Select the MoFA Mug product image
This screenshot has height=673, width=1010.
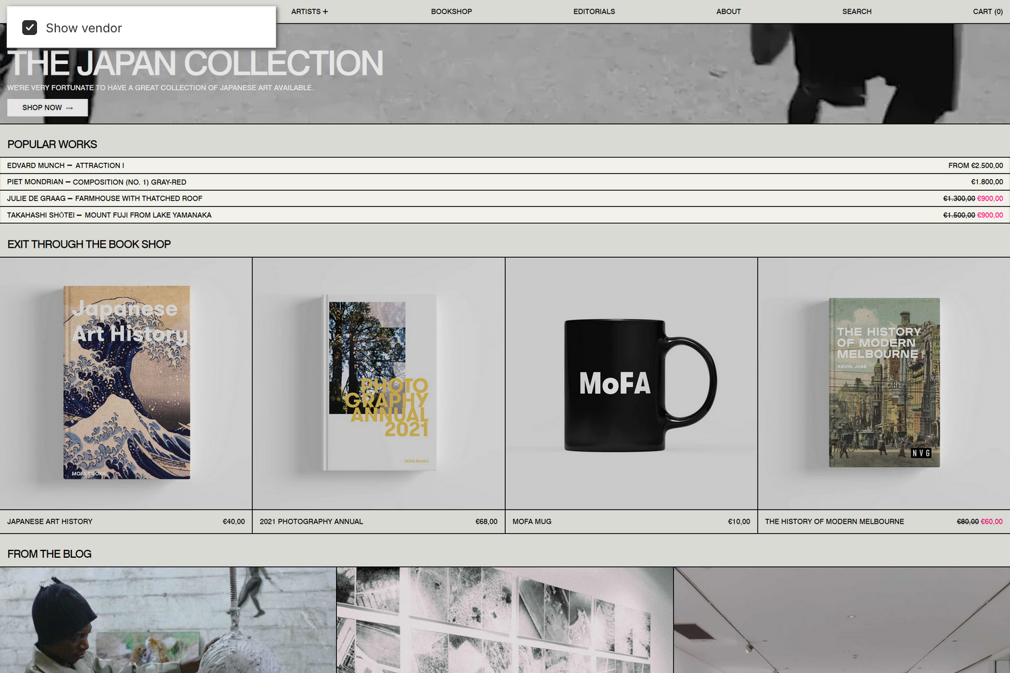pos(631,384)
